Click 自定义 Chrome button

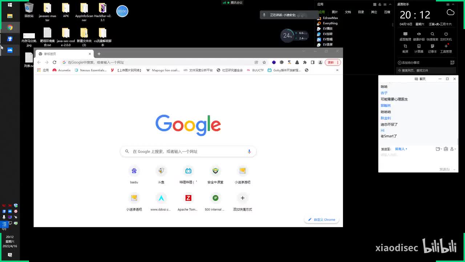(x=322, y=220)
